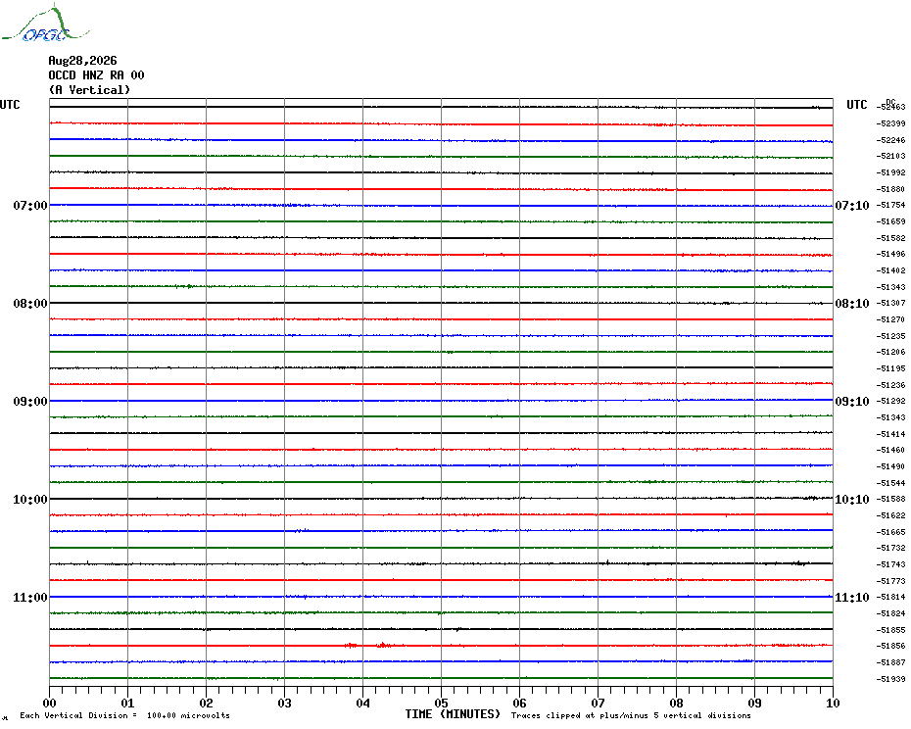The width and height of the screenshot is (911, 729).
Task: Click the 09:00 time label
Action: click(x=30, y=402)
